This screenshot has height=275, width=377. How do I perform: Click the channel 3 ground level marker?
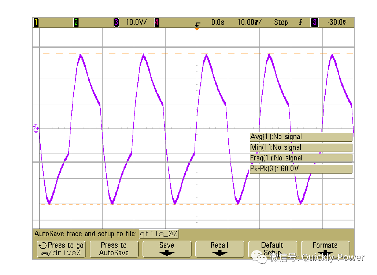[x=36, y=129]
